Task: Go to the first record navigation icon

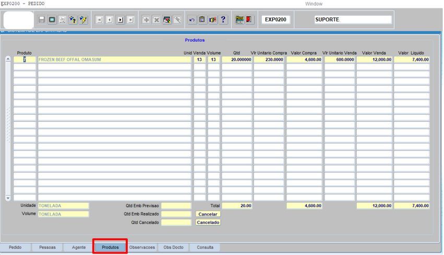Action: point(99,20)
